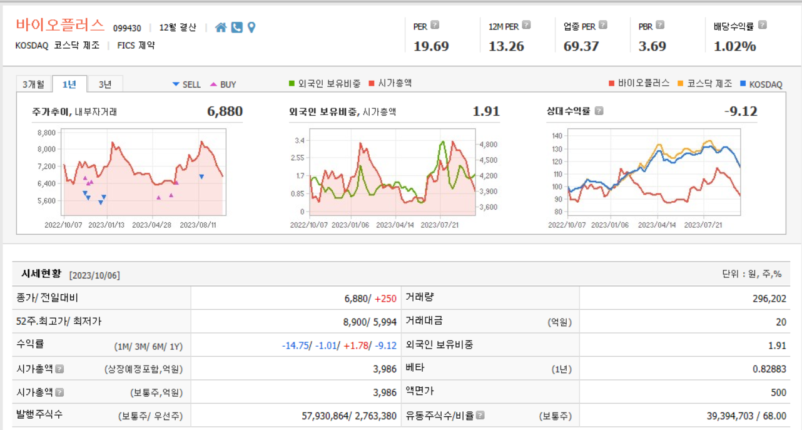Select the dividend yield 1.02%
The image size is (802, 430).
[735, 46]
